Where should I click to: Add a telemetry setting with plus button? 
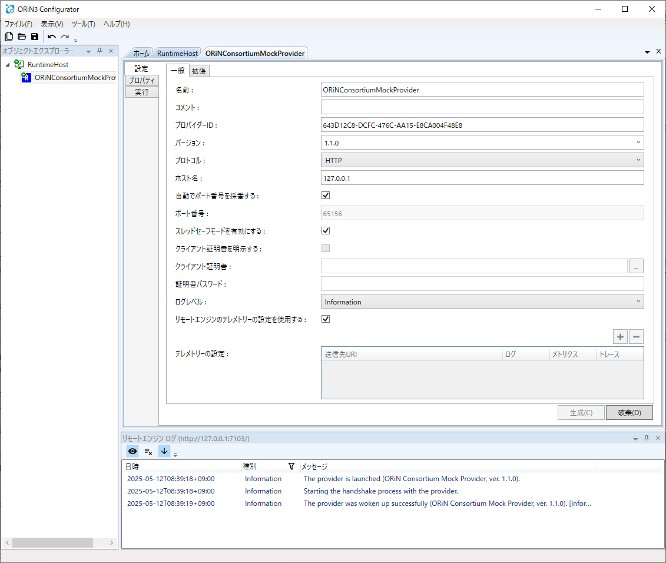click(620, 336)
